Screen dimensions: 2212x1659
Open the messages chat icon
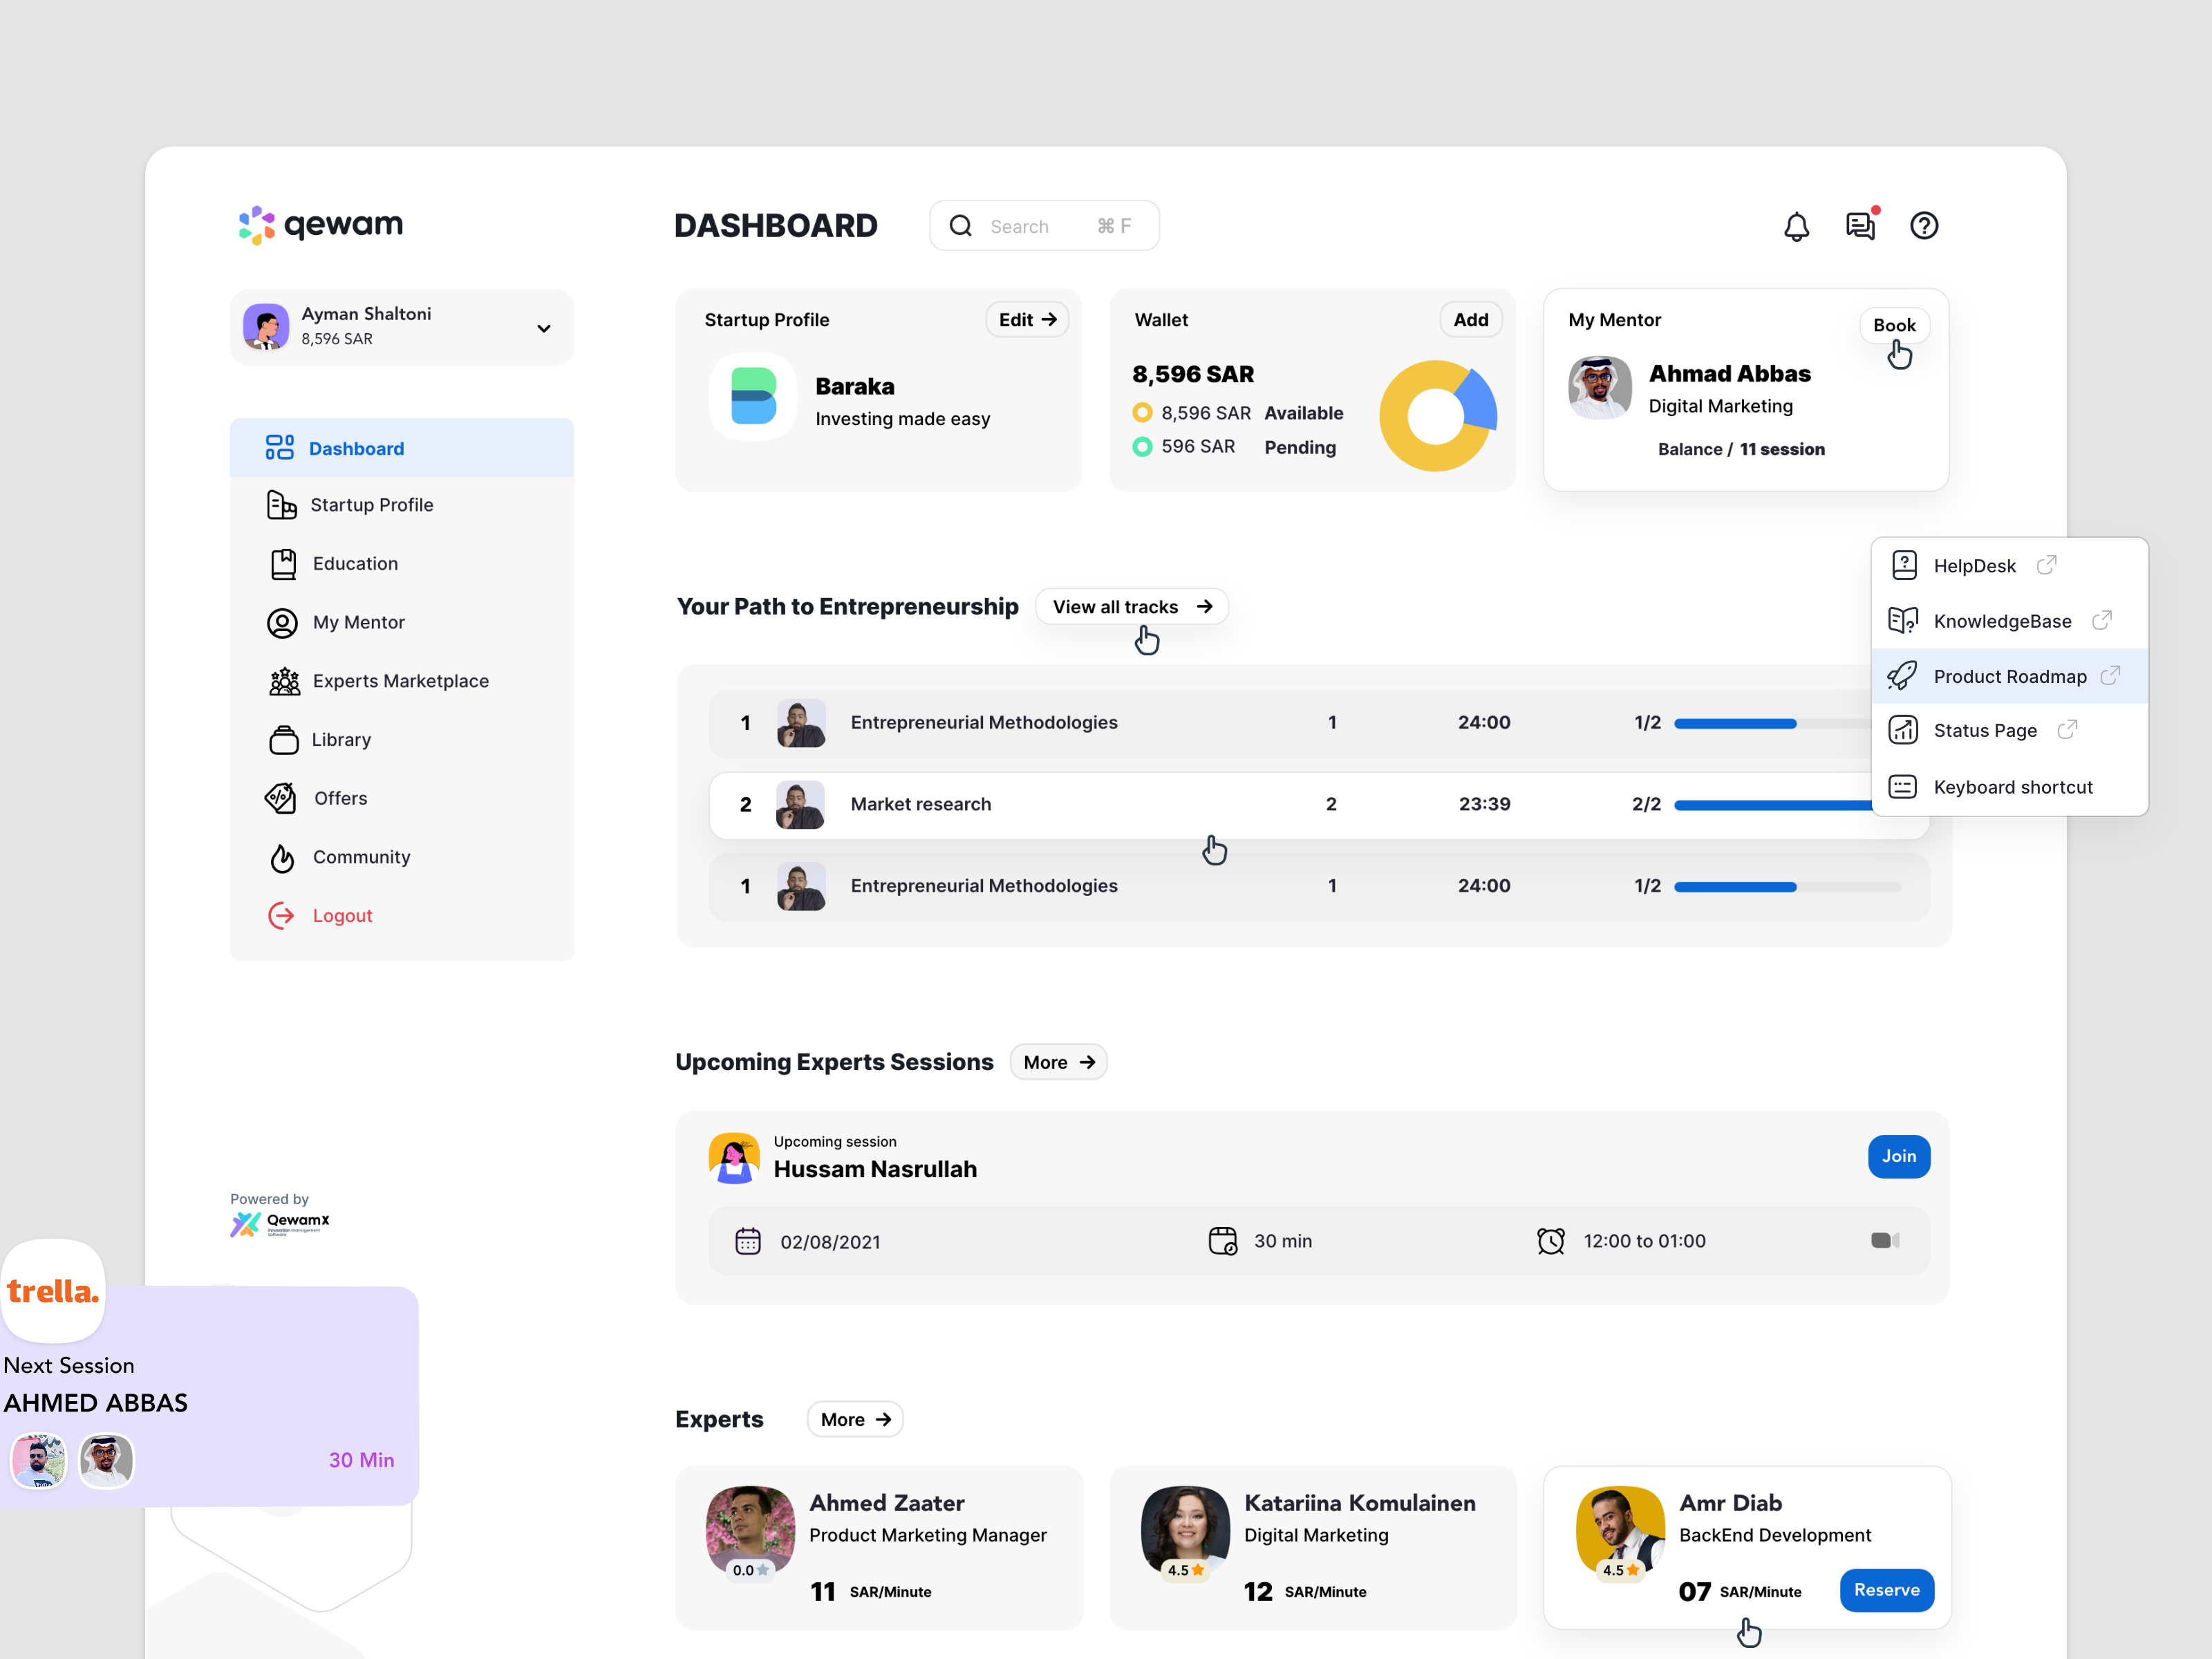click(1859, 226)
